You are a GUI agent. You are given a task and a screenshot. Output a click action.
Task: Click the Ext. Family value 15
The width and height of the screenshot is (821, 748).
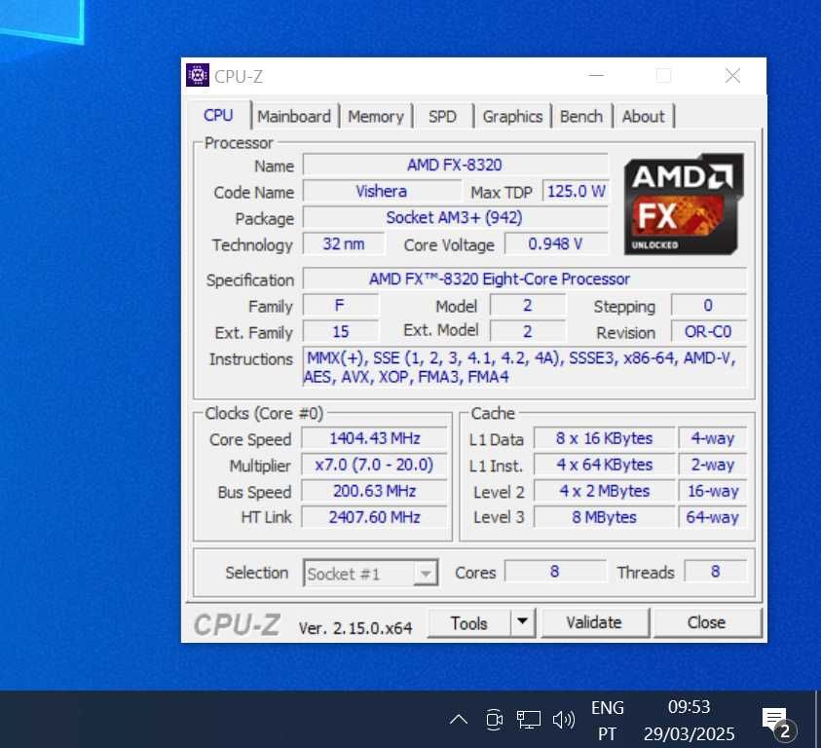pyautogui.click(x=340, y=331)
